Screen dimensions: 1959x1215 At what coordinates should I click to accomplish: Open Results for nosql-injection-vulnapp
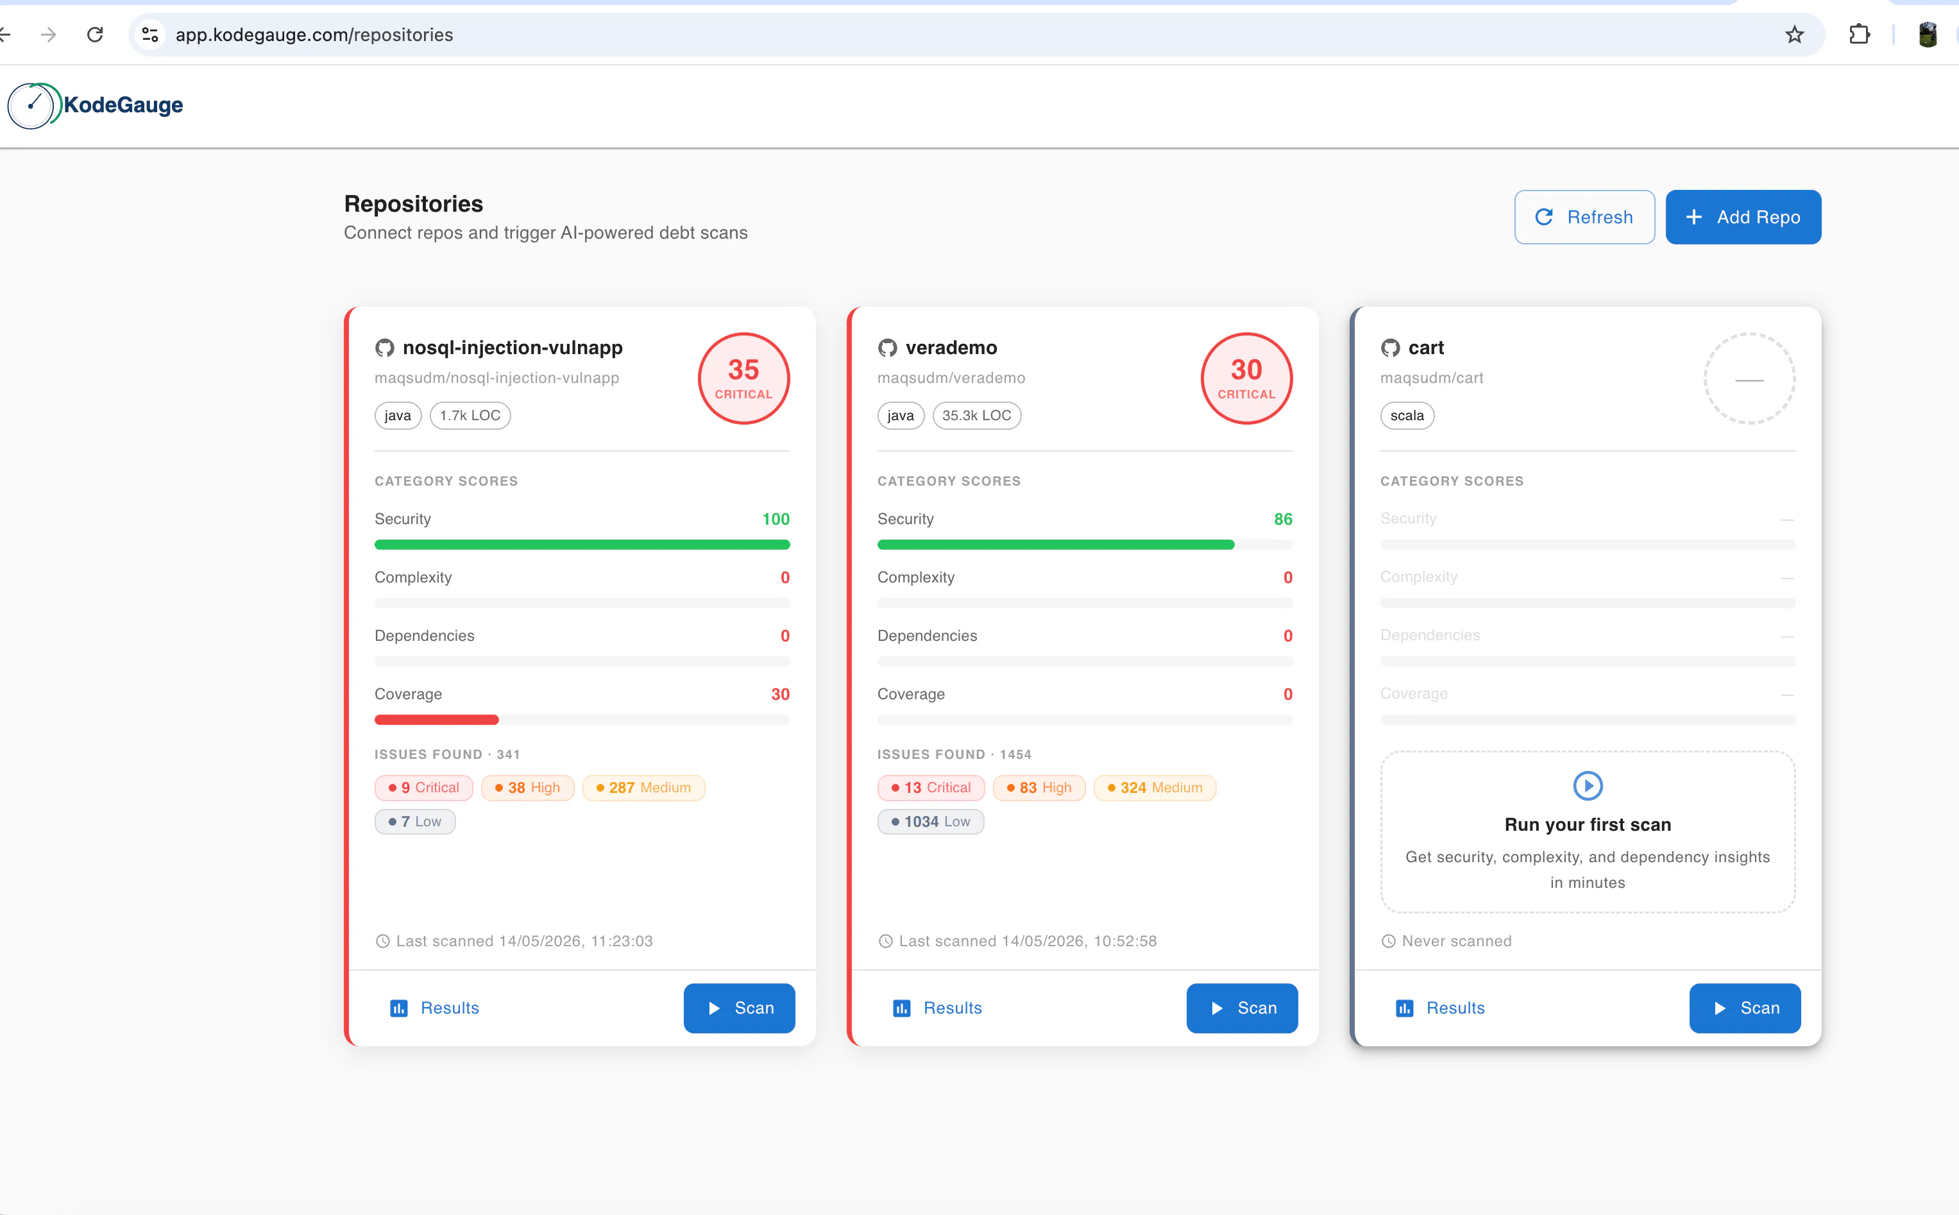(x=434, y=1008)
